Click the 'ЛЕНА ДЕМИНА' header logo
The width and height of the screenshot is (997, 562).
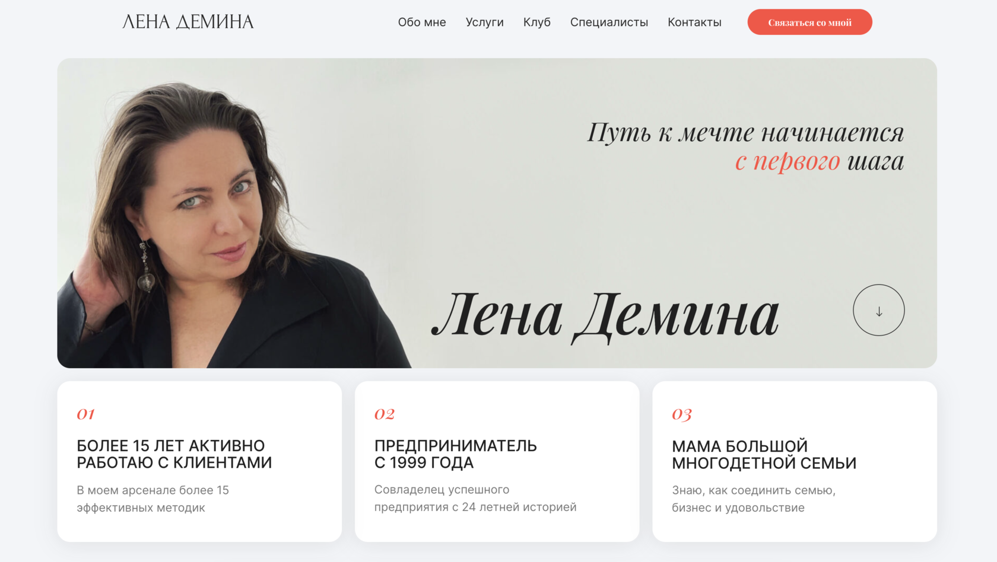coord(188,22)
